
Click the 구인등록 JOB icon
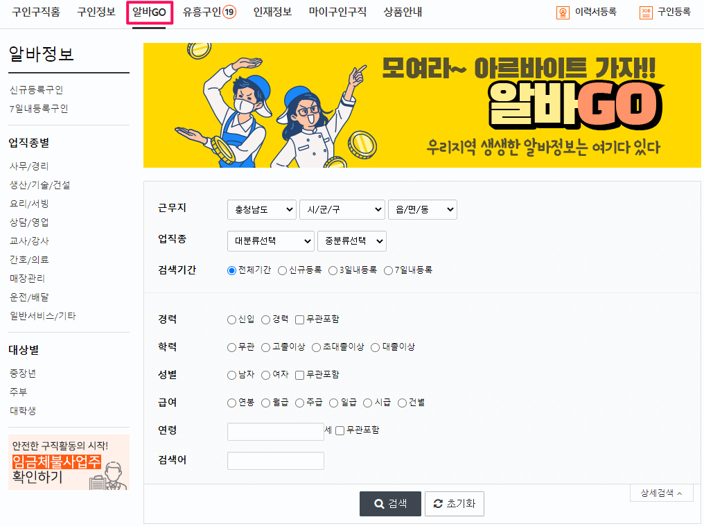click(x=646, y=12)
